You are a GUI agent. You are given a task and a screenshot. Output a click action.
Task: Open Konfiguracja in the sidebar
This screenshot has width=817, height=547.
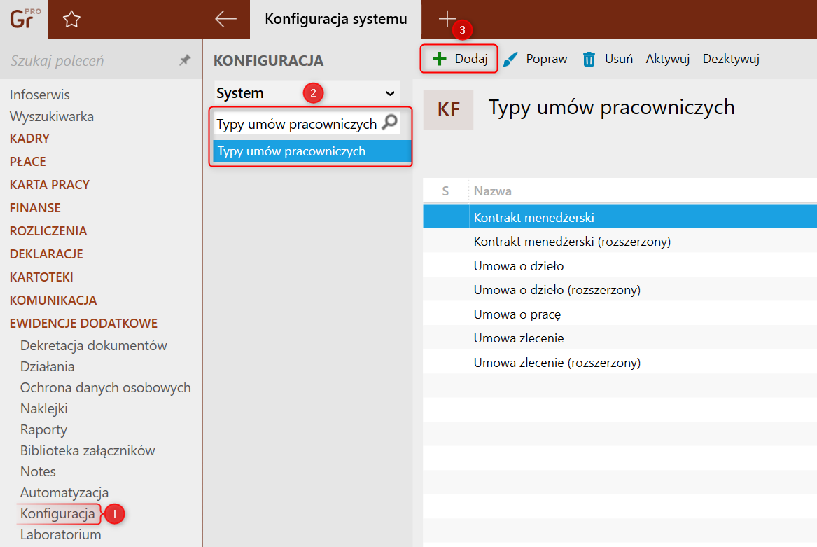point(57,513)
